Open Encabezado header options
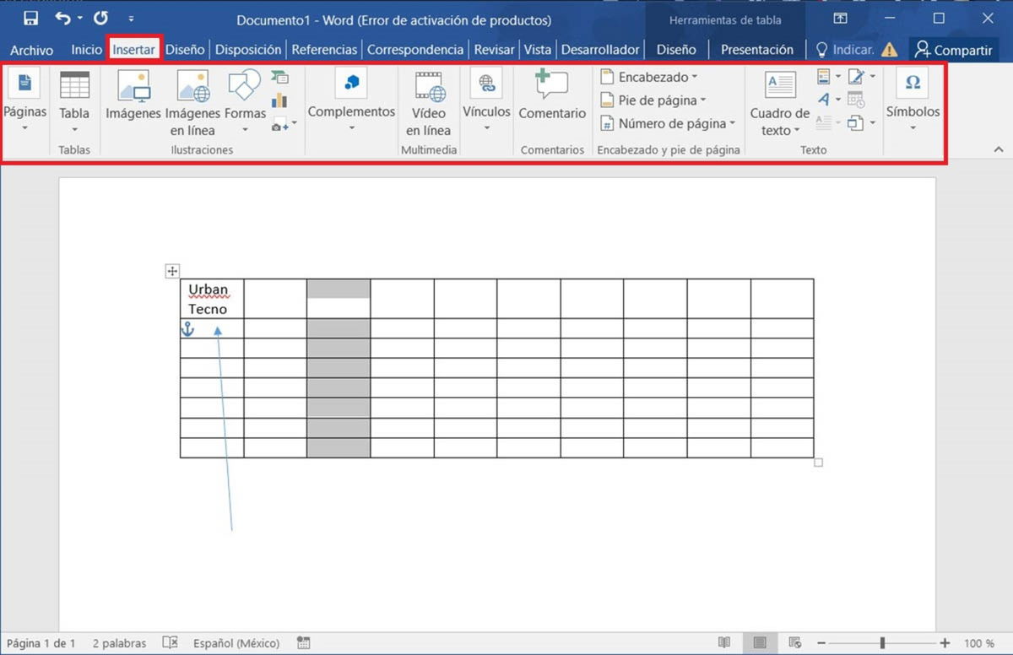The height and width of the screenshot is (655, 1013). [649, 76]
